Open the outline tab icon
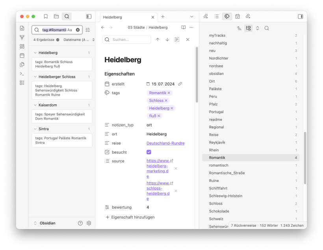Image resolution: width=323 pixels, height=250 pixels. [x=216, y=17]
